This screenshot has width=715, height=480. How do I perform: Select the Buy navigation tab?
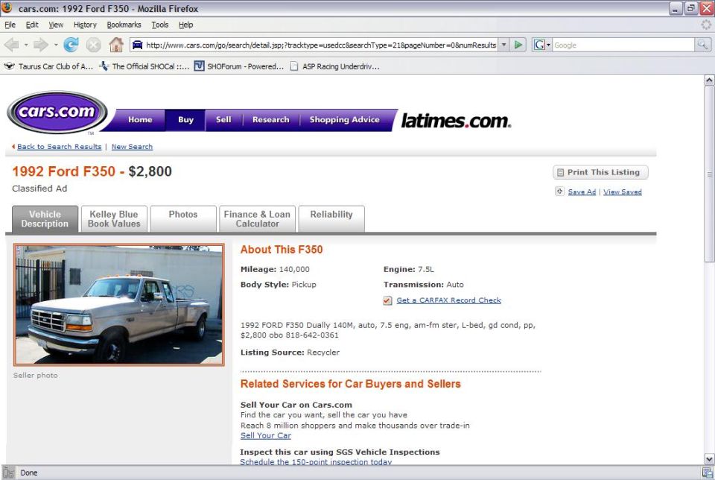click(185, 119)
